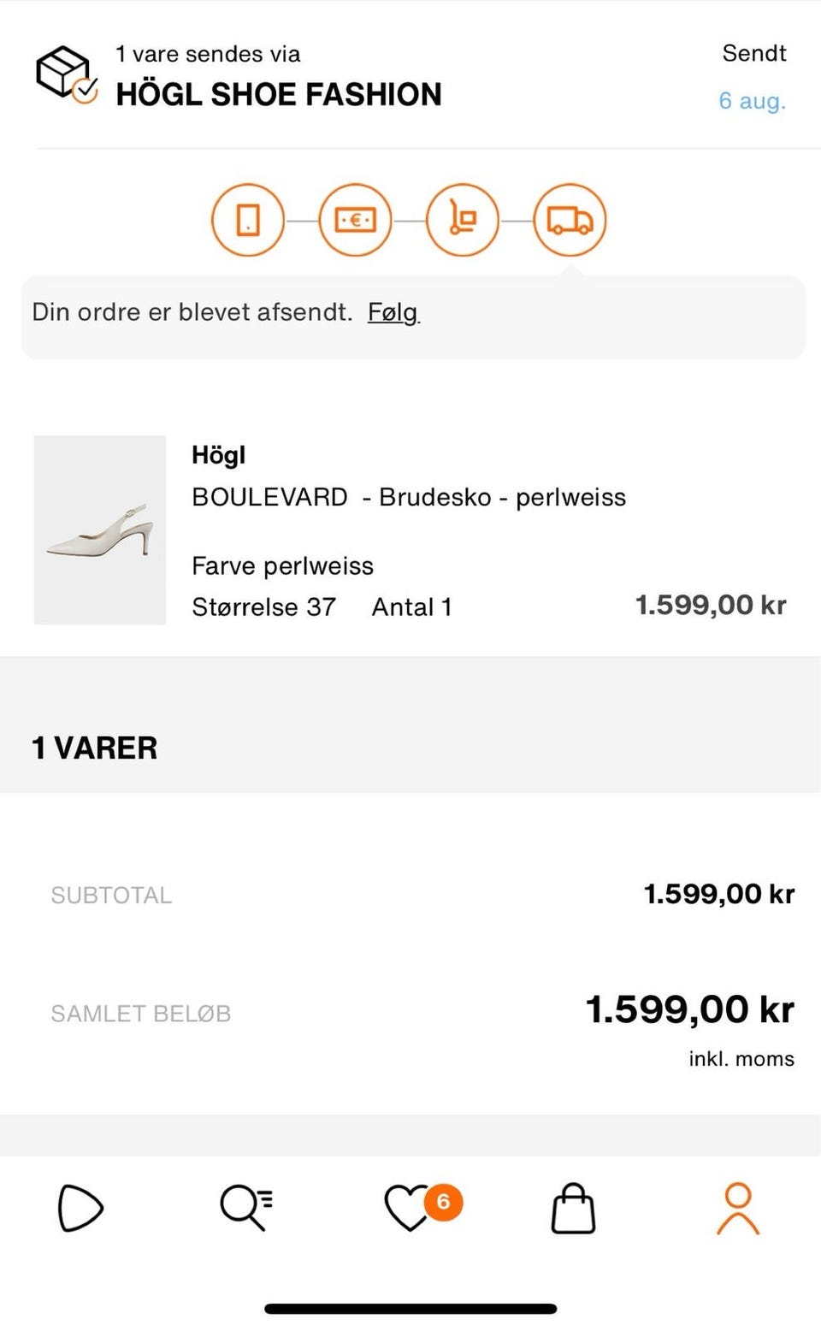821x1331 pixels.
Task: Tap the wishlist count badge
Action: pos(443,1202)
